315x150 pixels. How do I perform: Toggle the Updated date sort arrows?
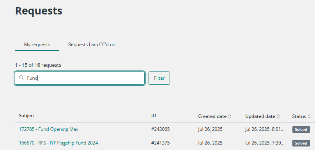click(x=278, y=116)
